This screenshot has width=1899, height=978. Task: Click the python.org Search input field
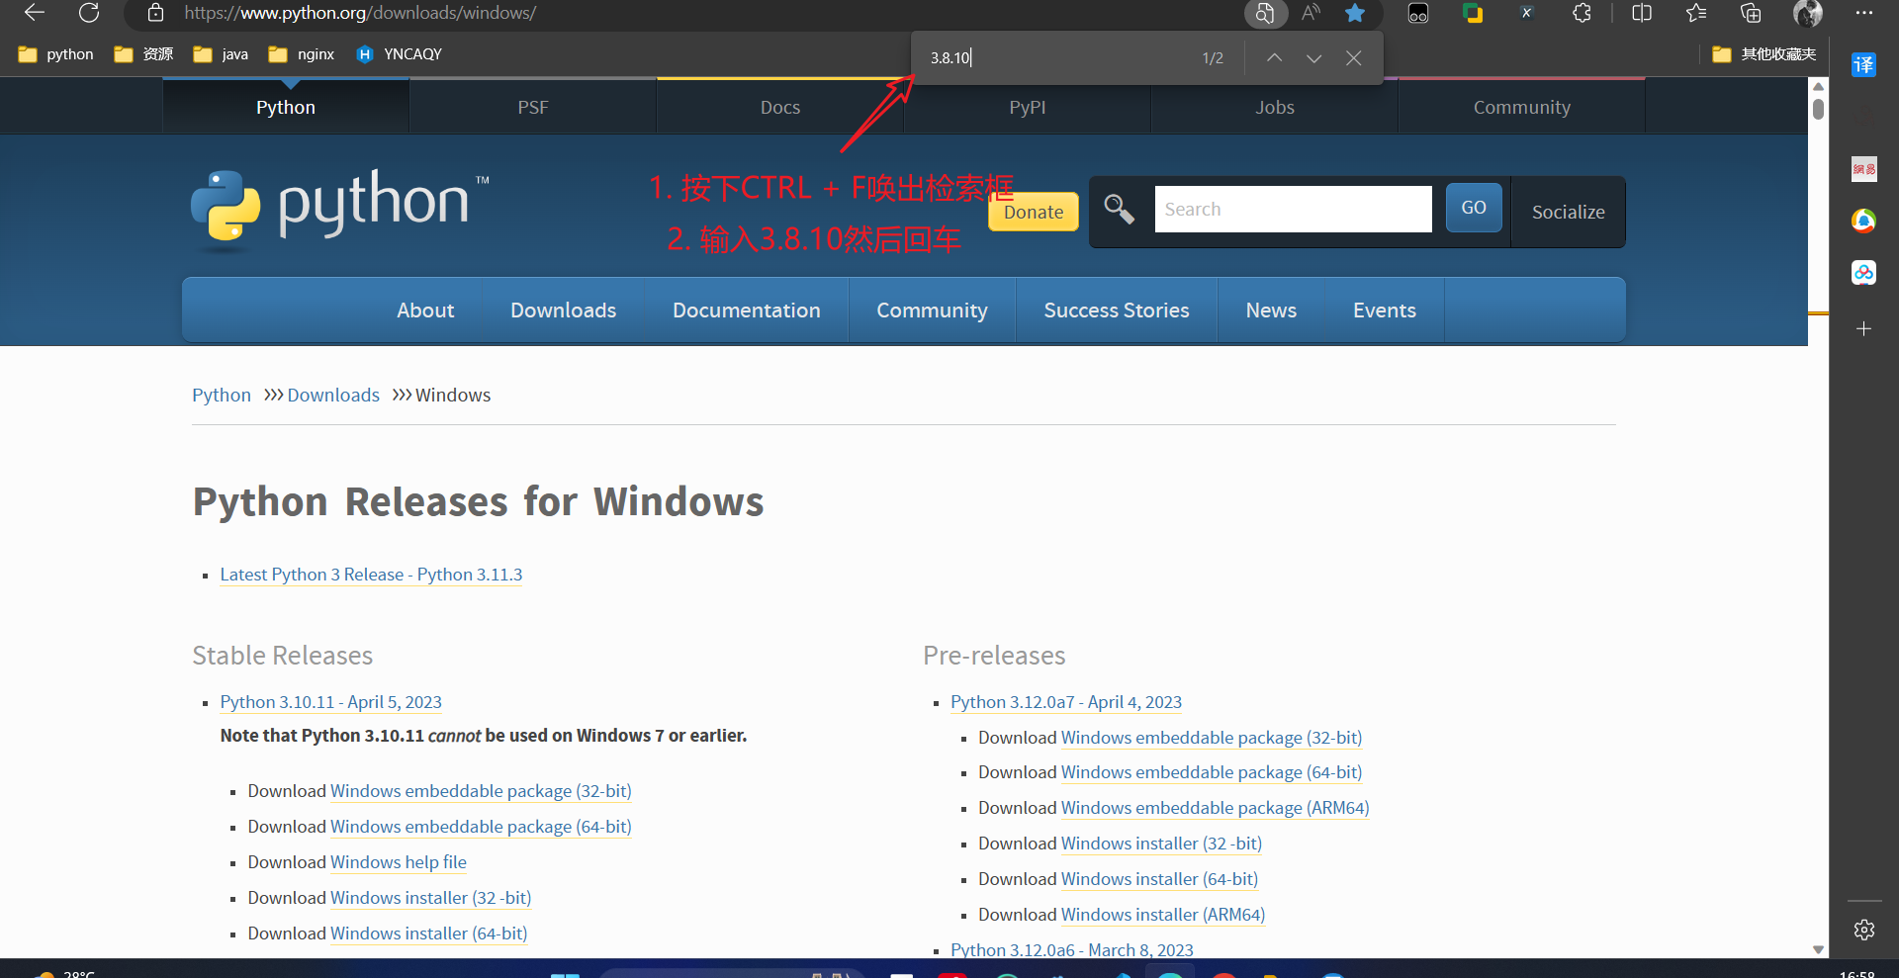(1293, 210)
